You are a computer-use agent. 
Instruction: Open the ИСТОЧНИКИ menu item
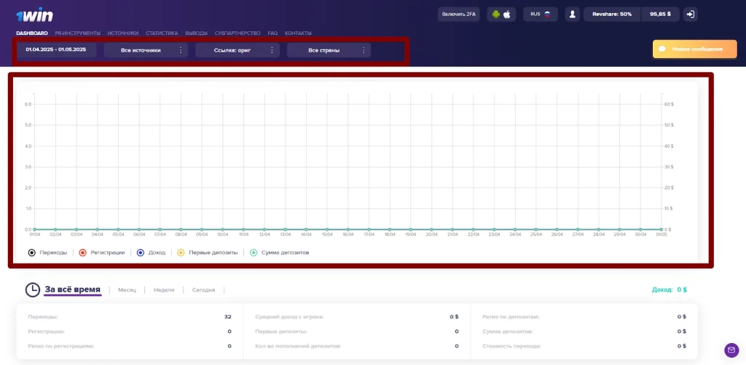(123, 34)
